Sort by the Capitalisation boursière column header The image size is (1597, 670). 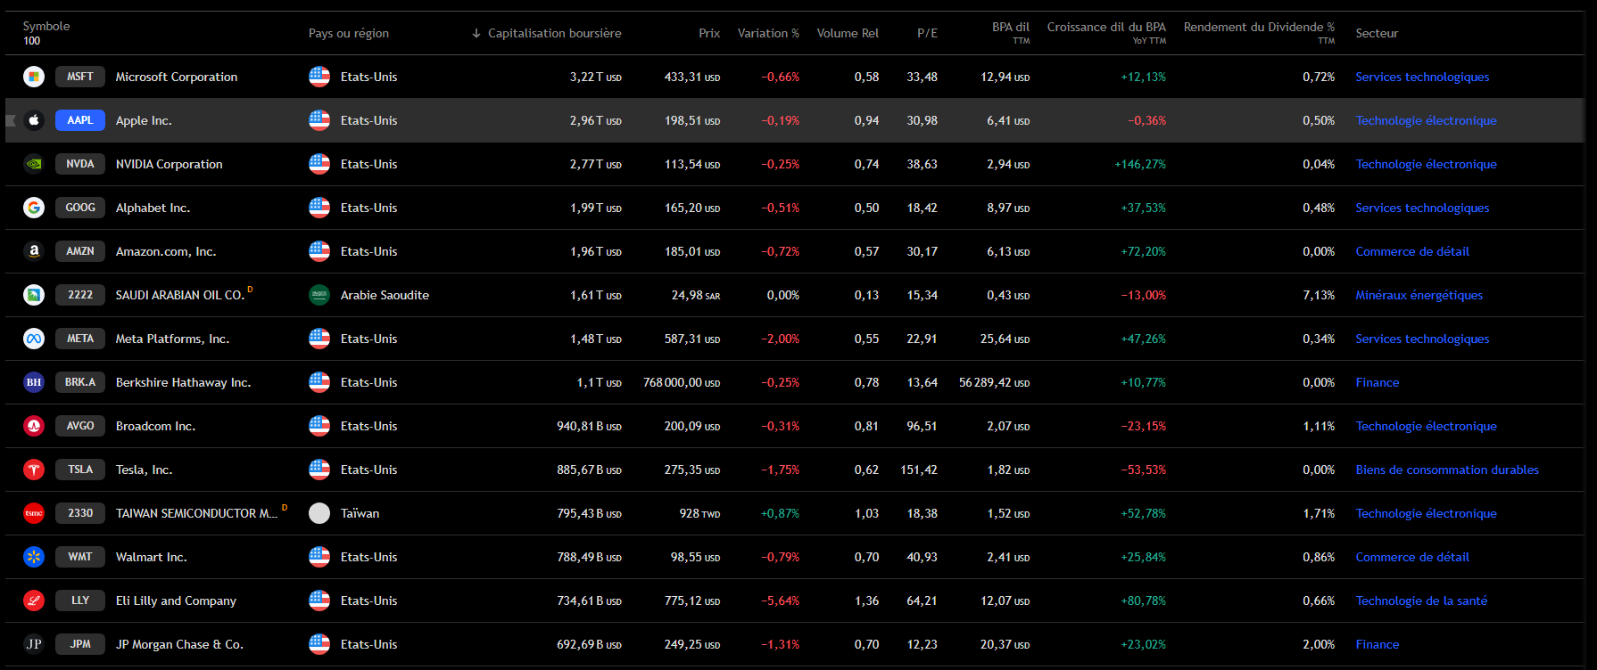(554, 33)
